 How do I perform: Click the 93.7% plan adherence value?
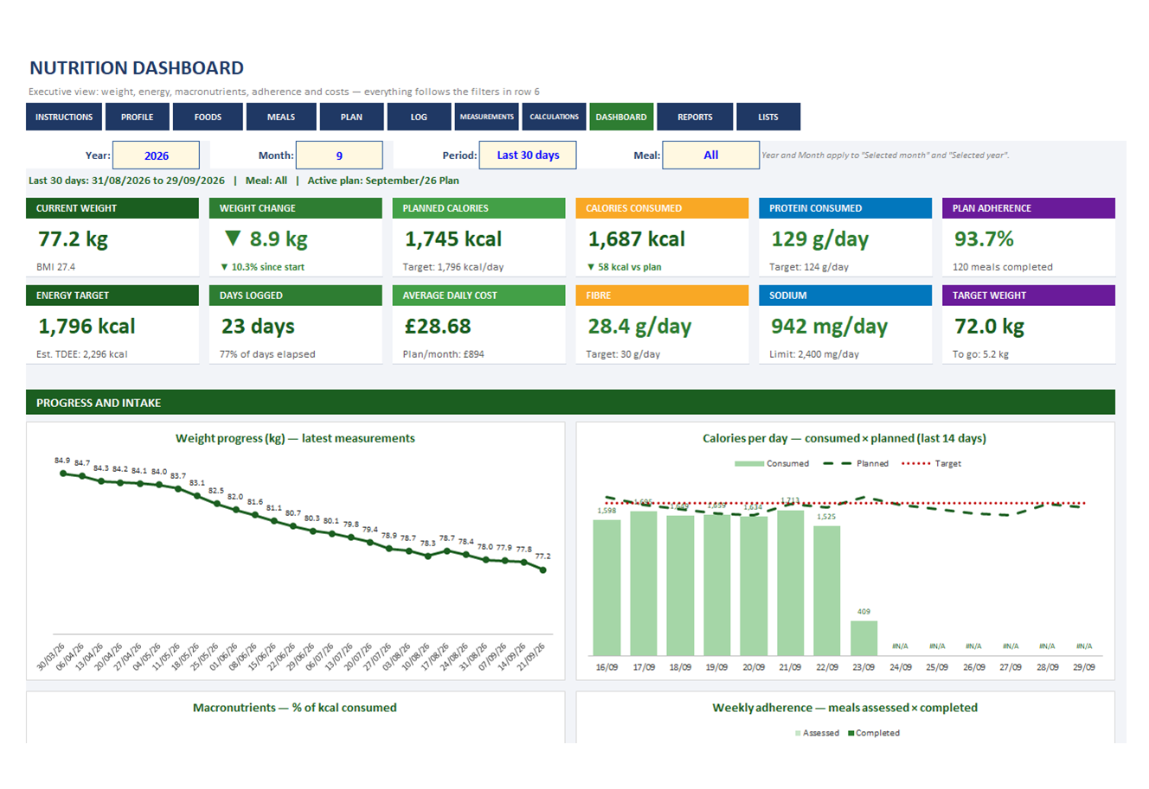[x=984, y=239]
